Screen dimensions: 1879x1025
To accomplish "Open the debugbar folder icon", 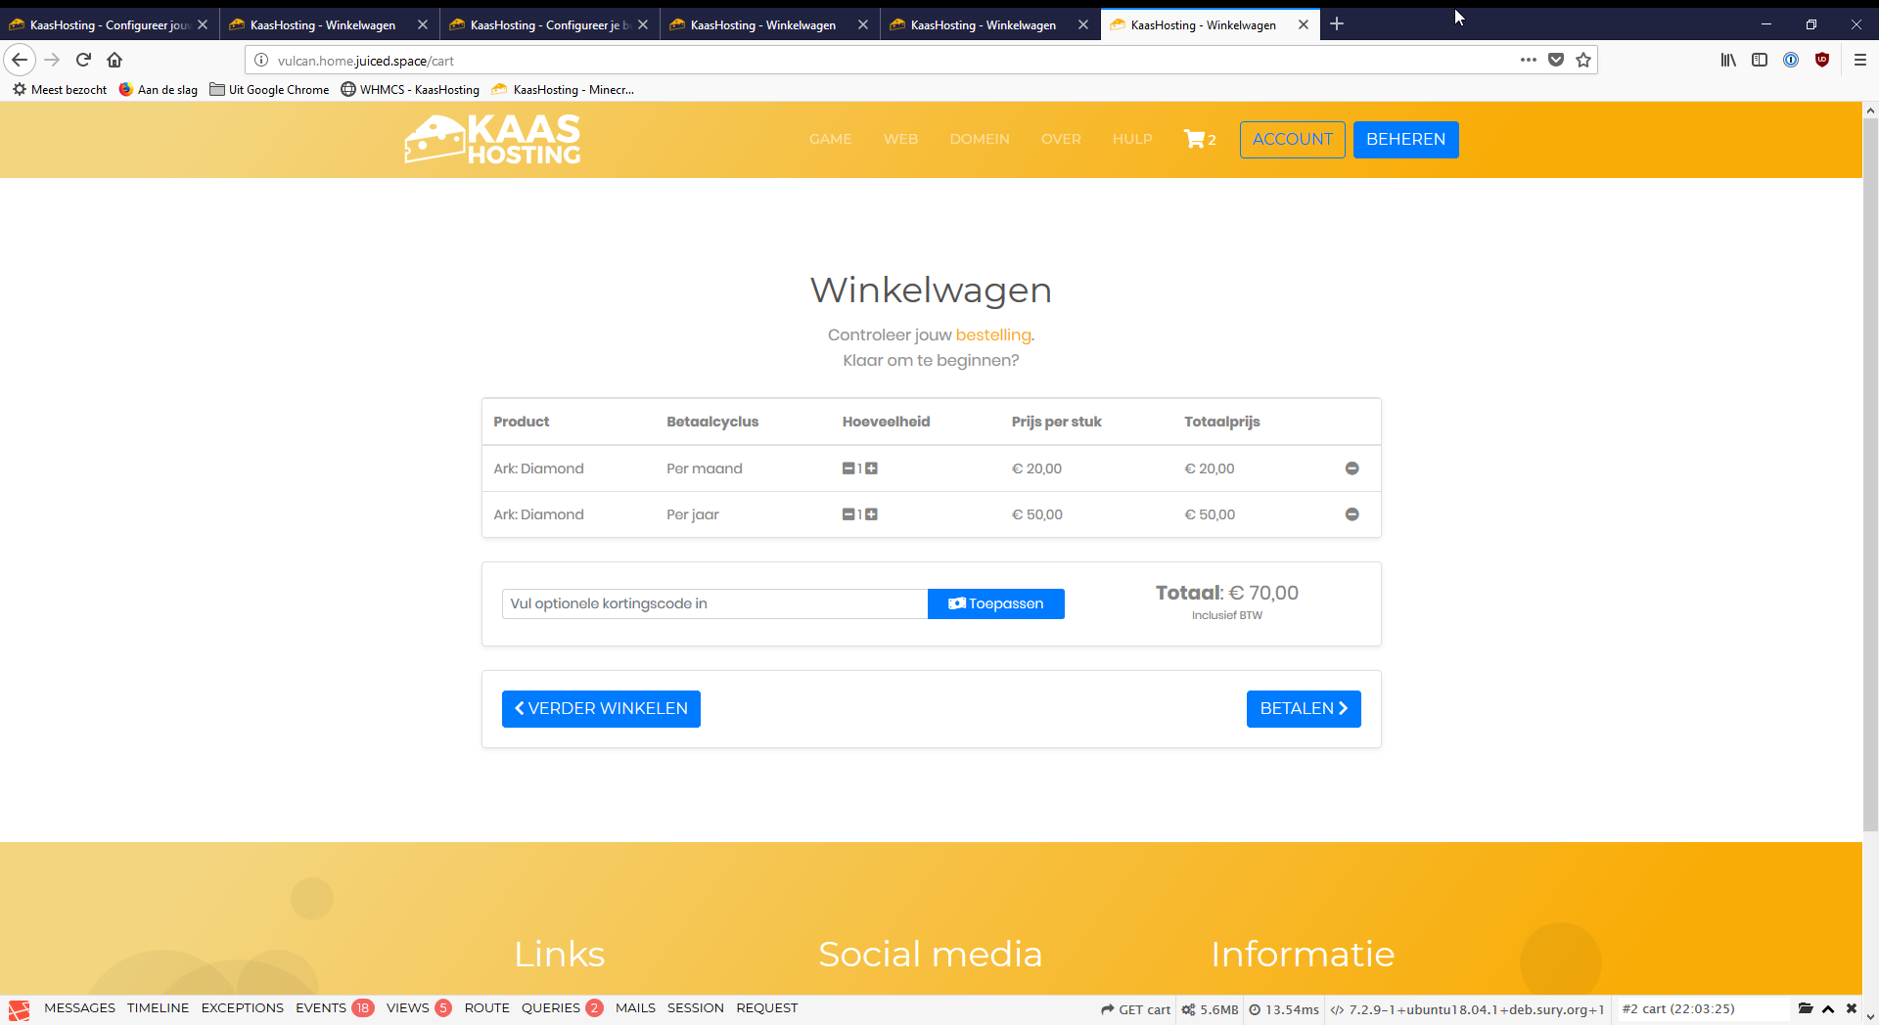I will [x=1806, y=1008].
